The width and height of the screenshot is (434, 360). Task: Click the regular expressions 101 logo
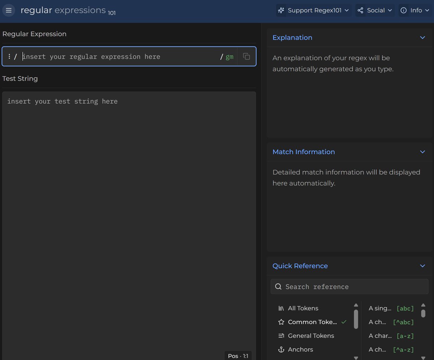(x=68, y=11)
